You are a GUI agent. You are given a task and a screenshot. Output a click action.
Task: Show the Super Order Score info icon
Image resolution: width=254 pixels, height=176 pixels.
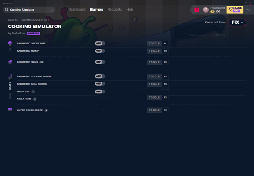(46, 110)
